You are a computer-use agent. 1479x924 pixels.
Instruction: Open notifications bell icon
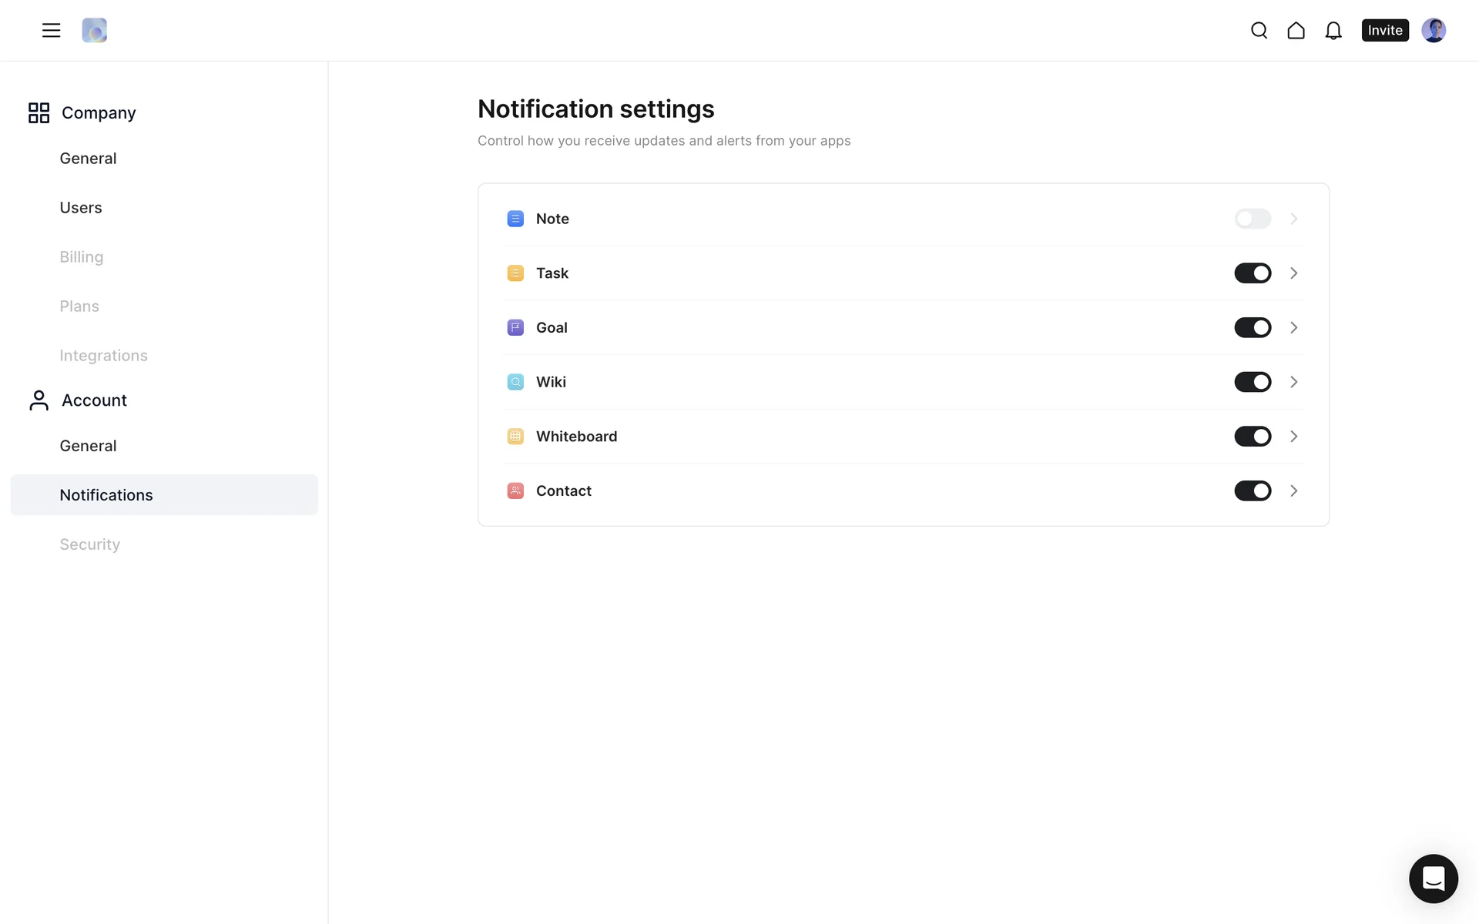tap(1333, 30)
